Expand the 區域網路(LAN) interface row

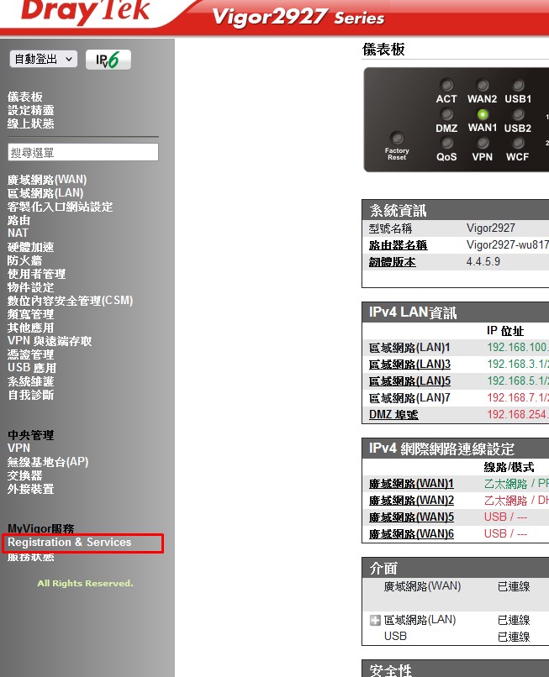click(x=376, y=621)
